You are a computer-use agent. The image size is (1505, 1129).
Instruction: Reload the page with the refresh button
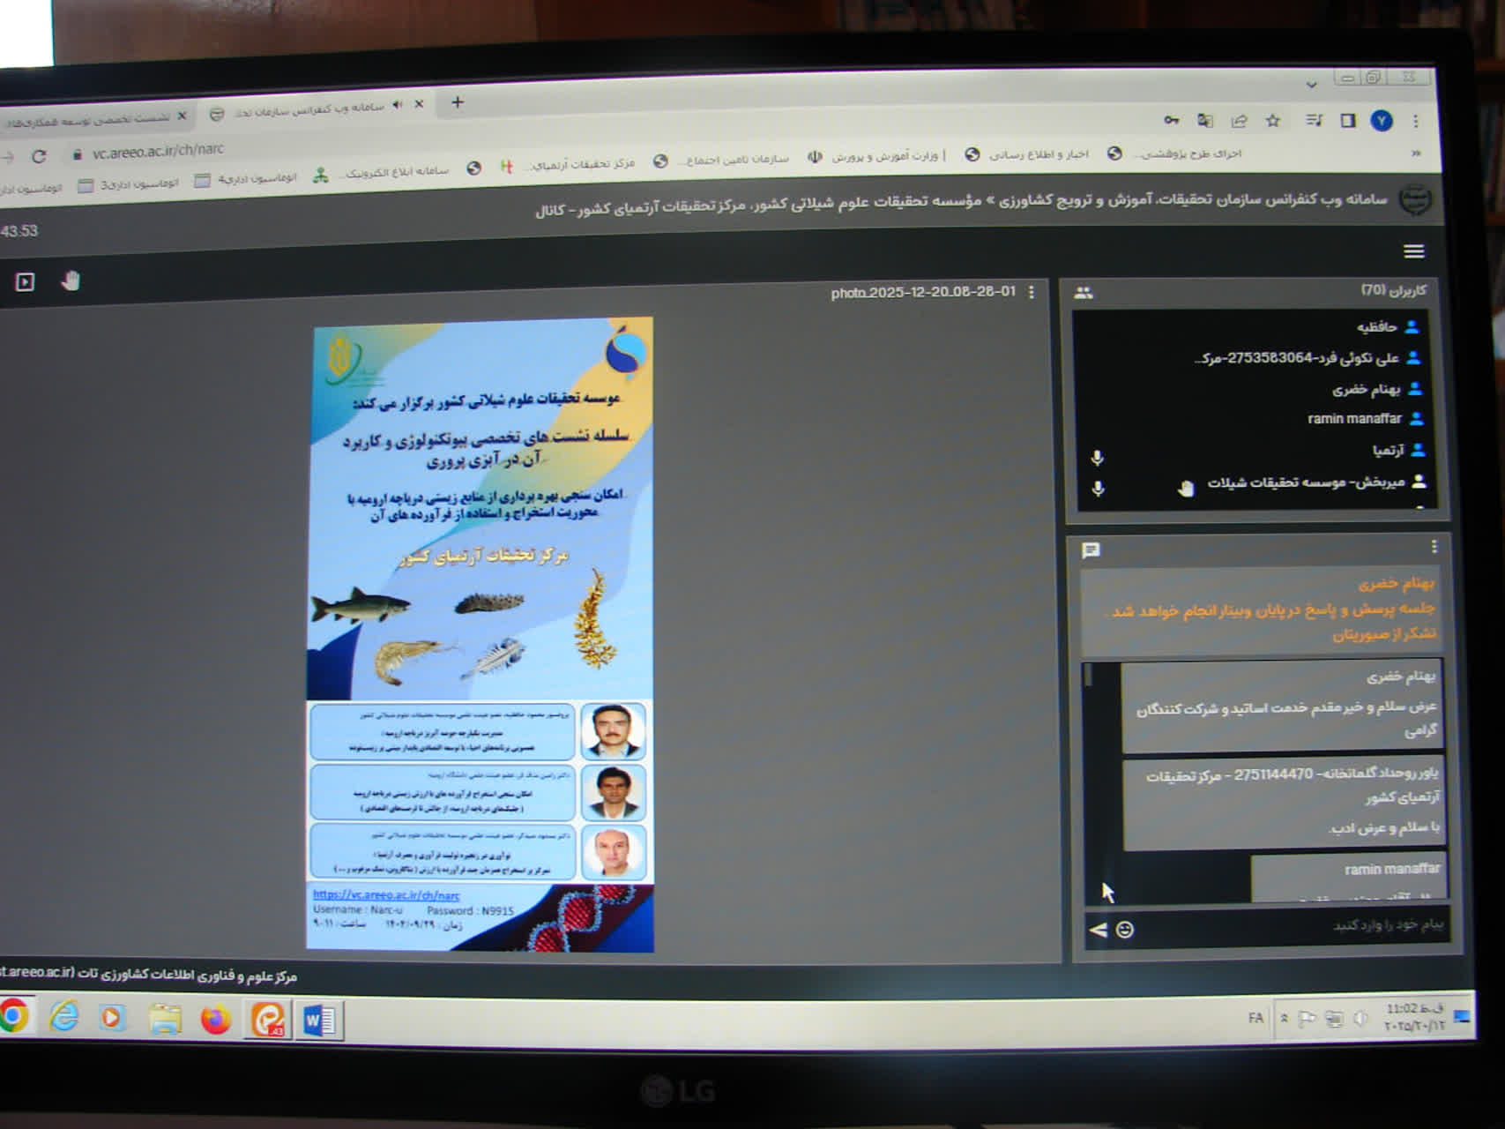39,156
